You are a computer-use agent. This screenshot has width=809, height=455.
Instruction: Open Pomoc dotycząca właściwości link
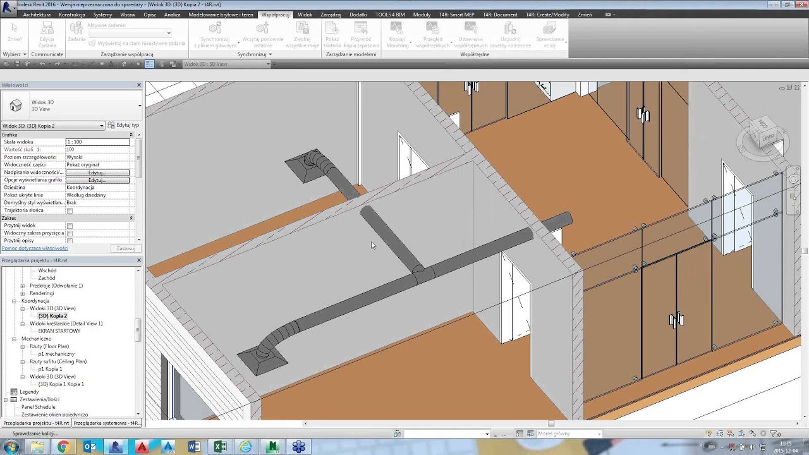click(x=34, y=248)
